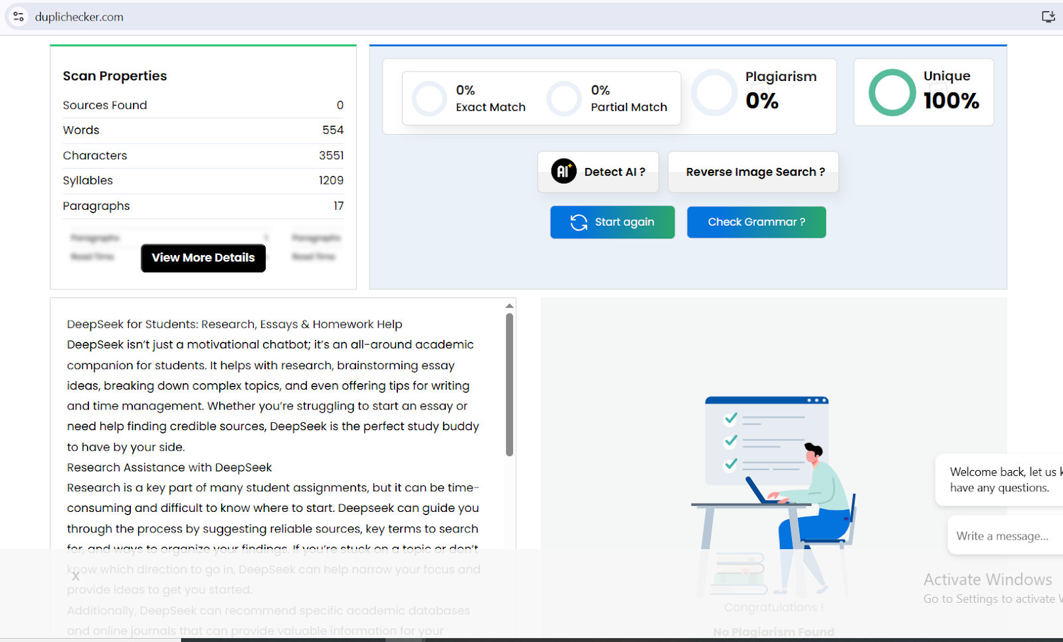Click the 'Congratulations !' message
This screenshot has width=1063, height=642.
tap(773, 607)
